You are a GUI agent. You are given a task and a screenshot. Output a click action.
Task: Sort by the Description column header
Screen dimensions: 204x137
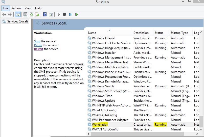point(143,33)
